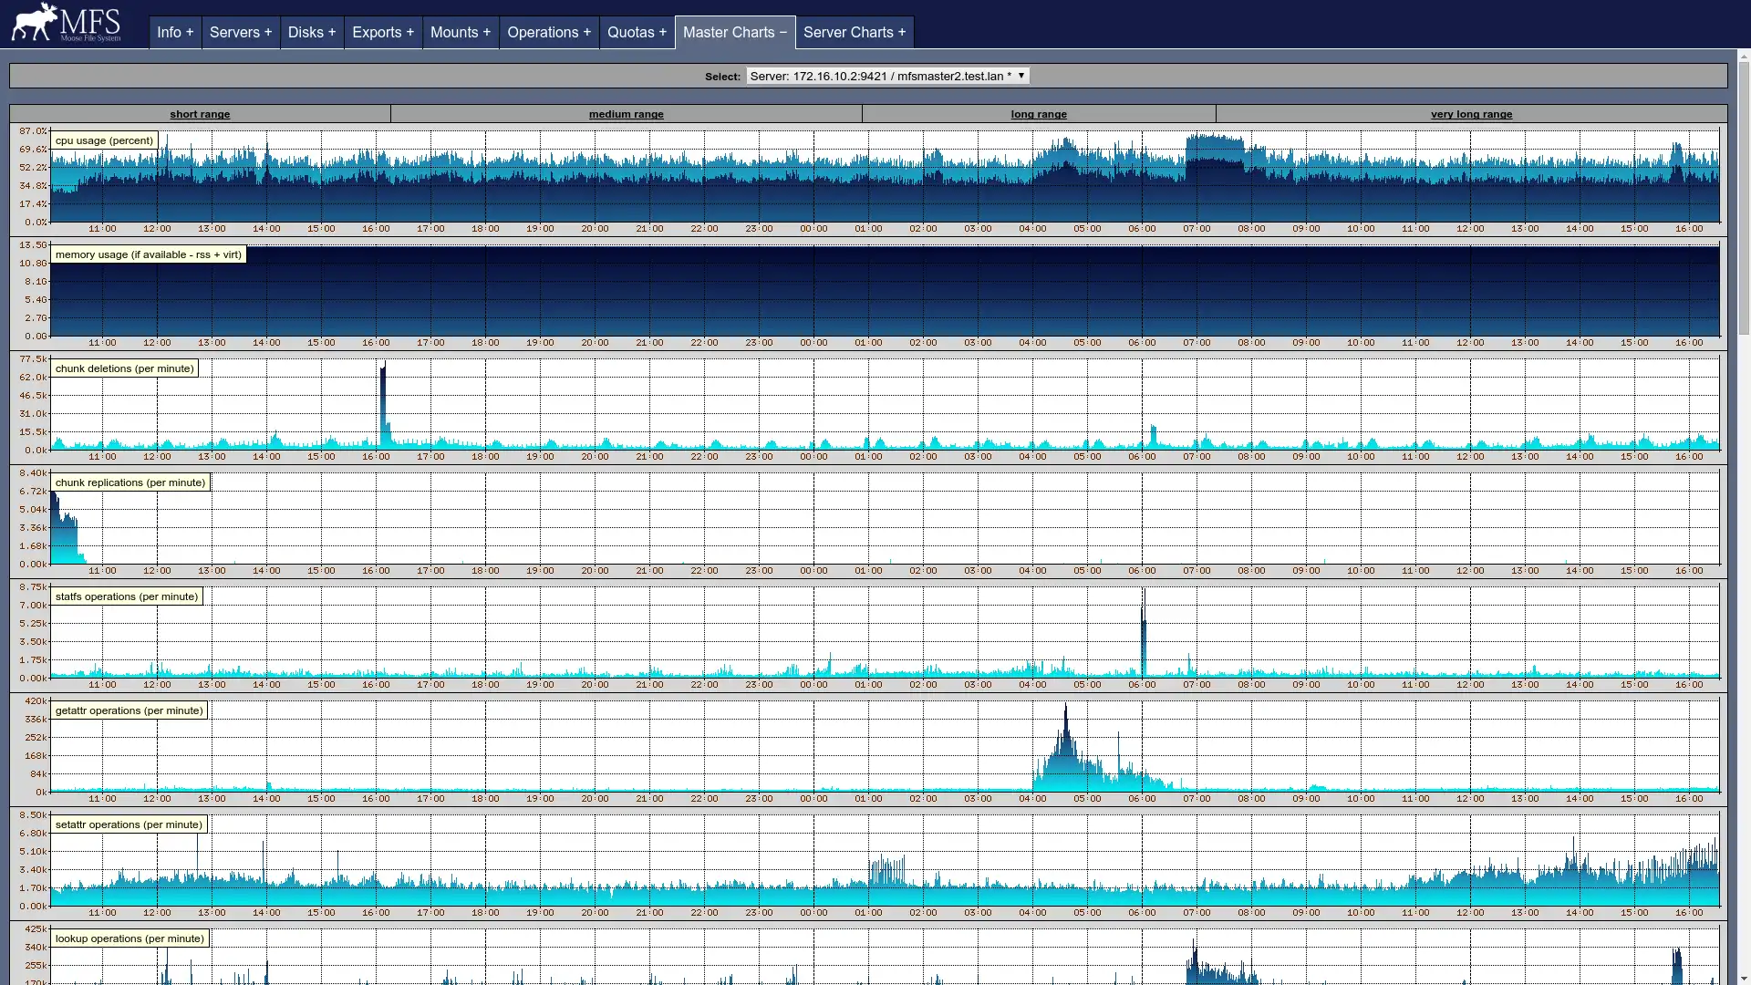The image size is (1751, 985).
Task: Open the Operations menu
Action: [548, 31]
